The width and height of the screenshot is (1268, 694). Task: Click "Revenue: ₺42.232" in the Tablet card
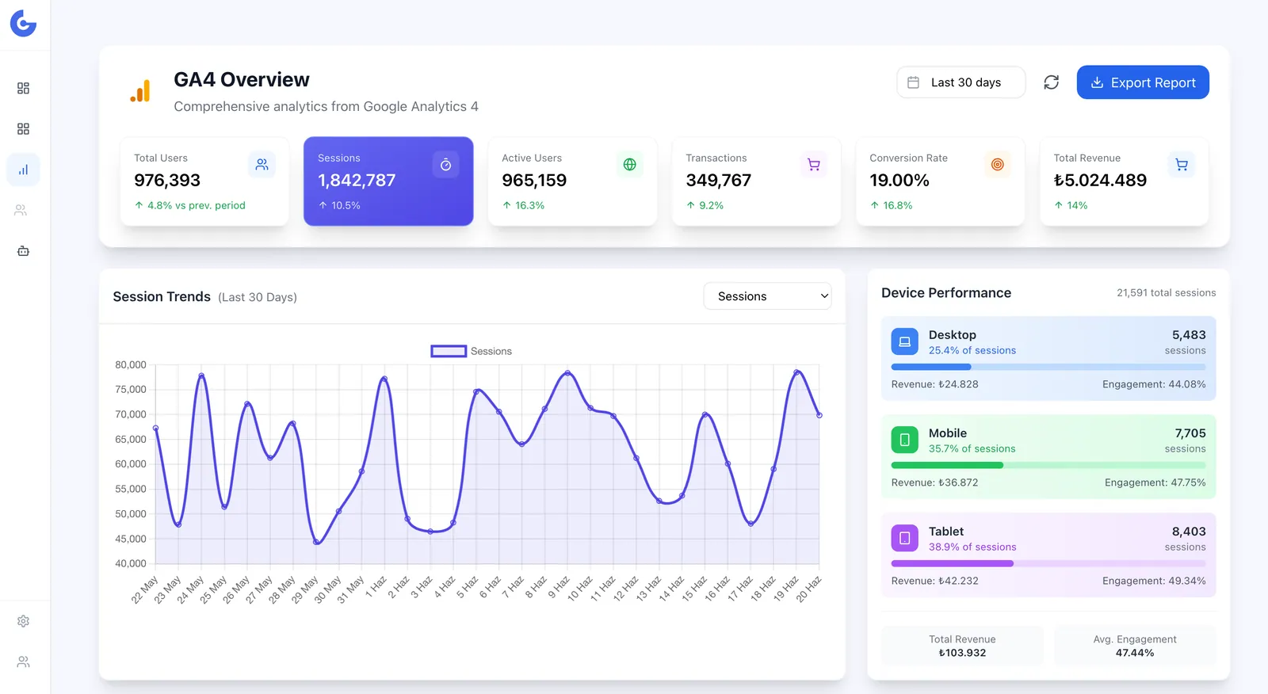(935, 581)
